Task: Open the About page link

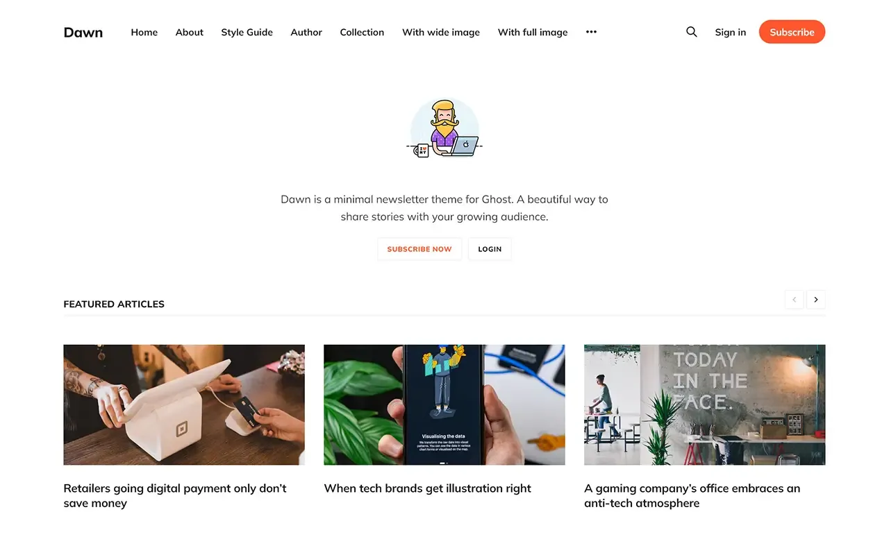Action: point(190,32)
